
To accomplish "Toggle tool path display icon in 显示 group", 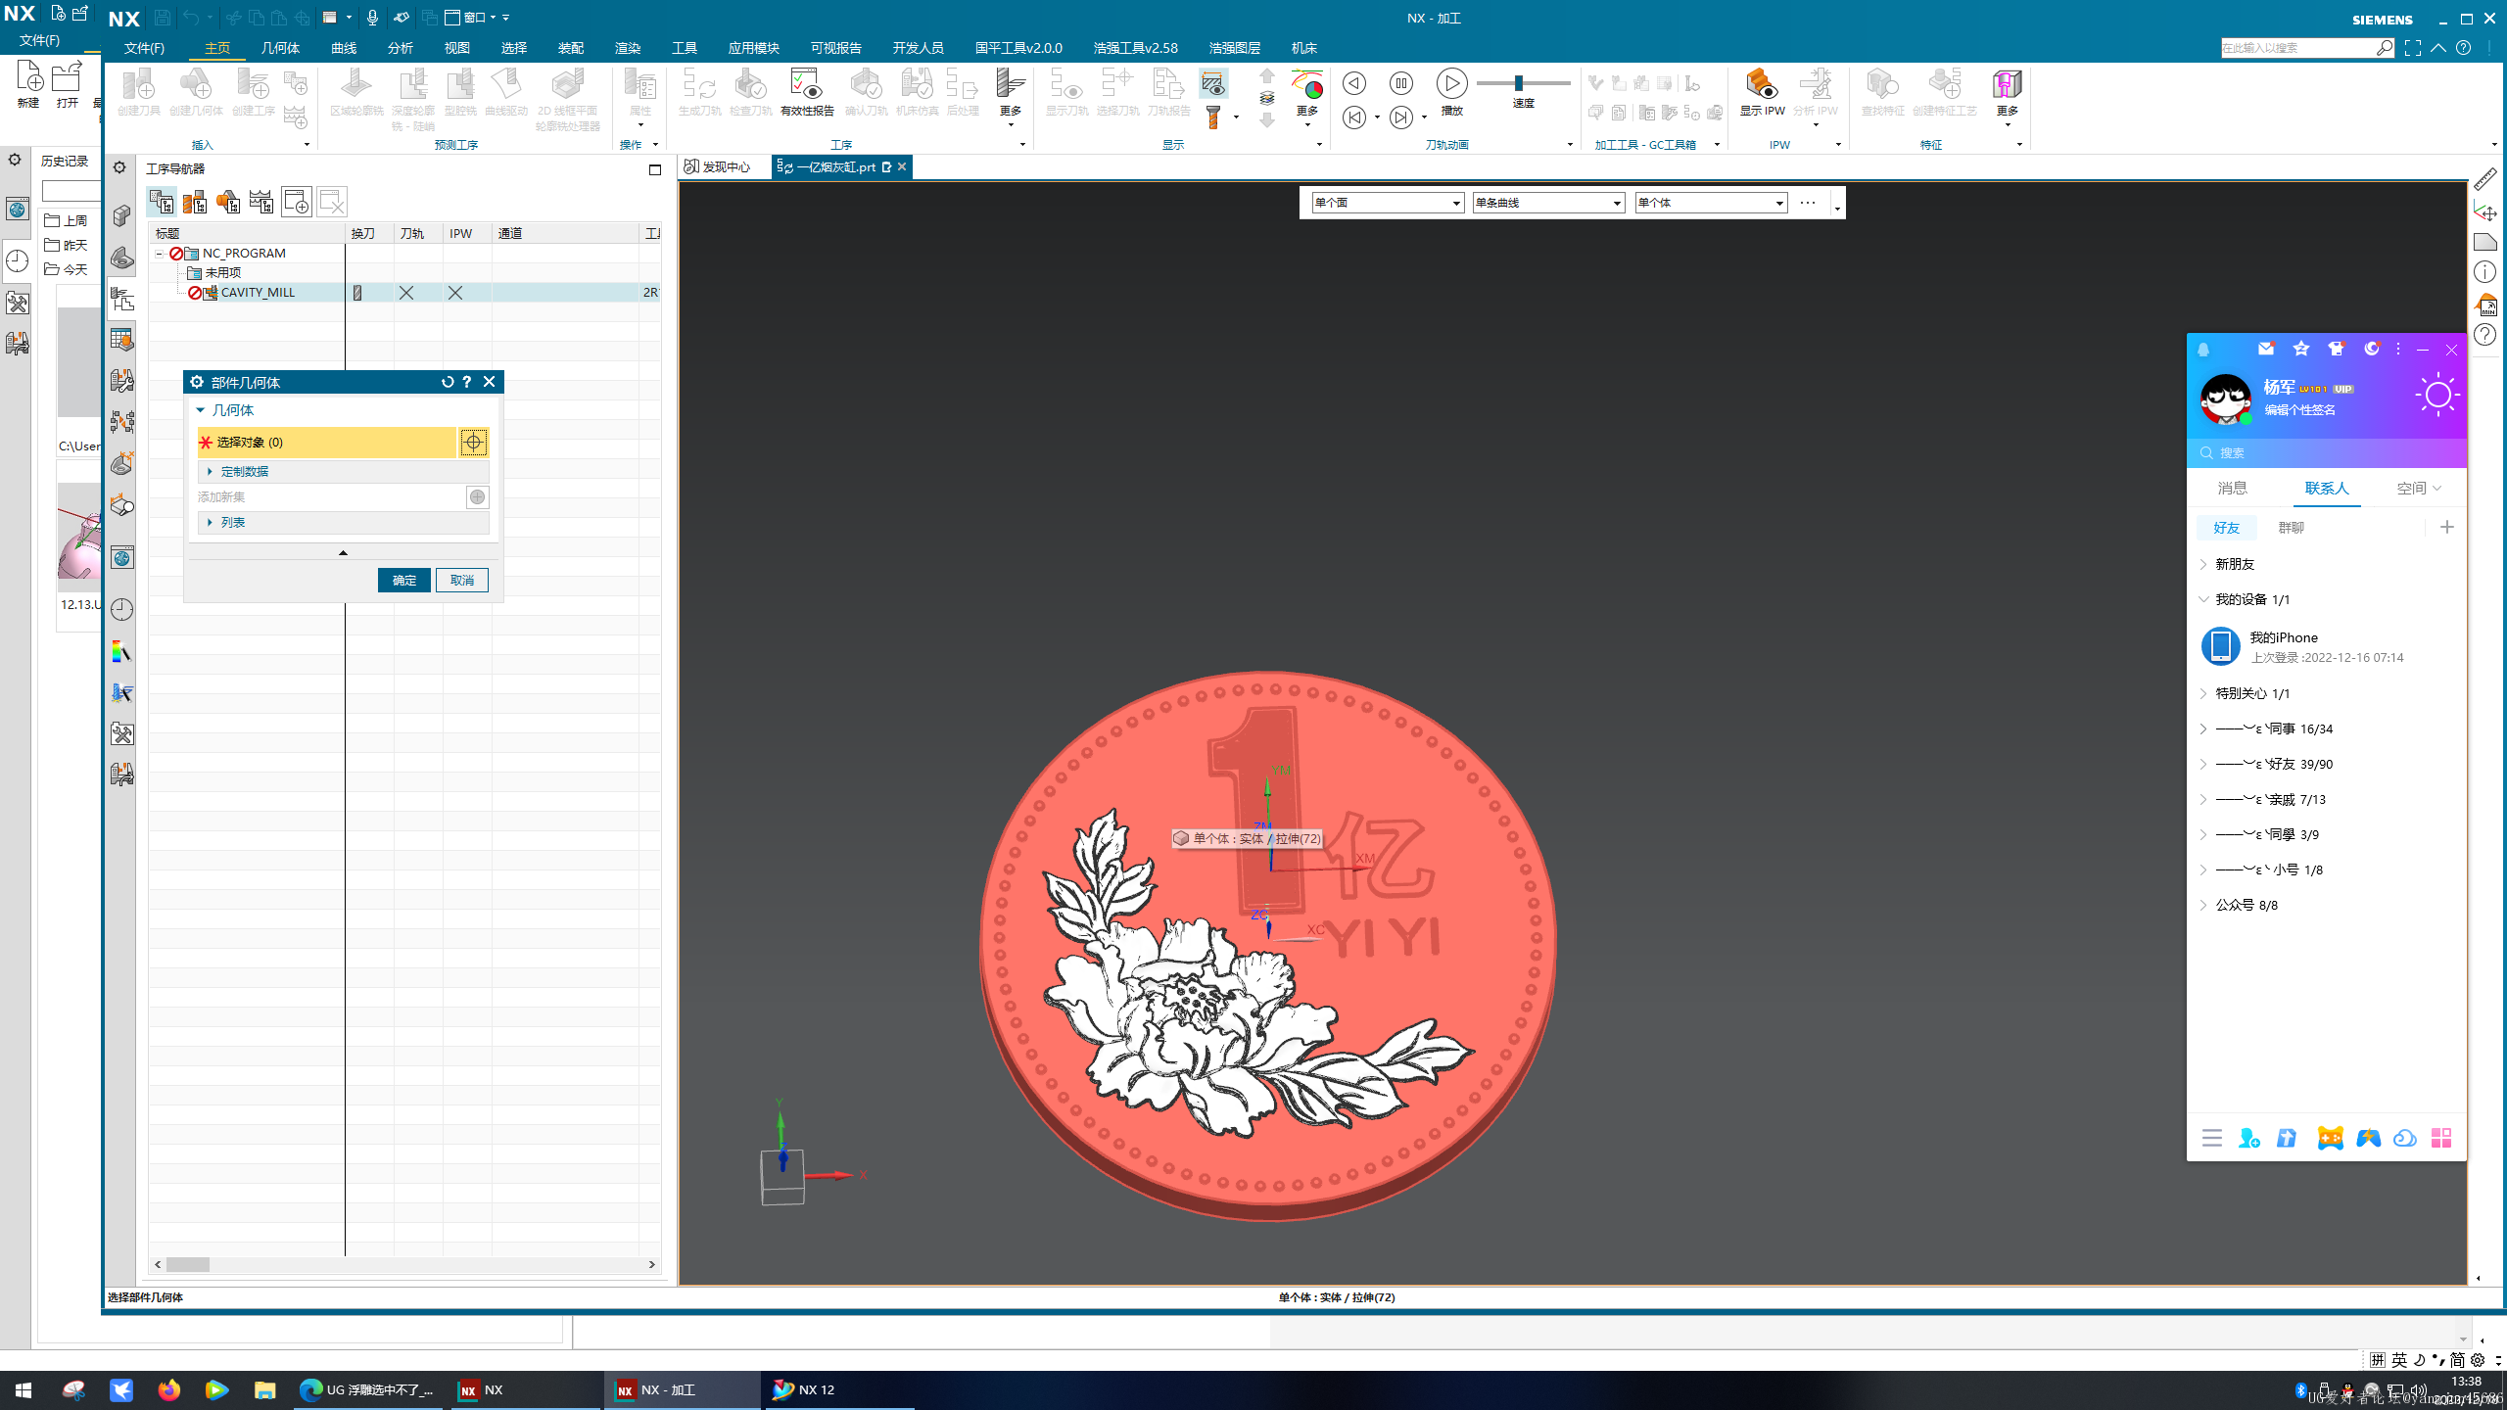I will [x=1213, y=84].
